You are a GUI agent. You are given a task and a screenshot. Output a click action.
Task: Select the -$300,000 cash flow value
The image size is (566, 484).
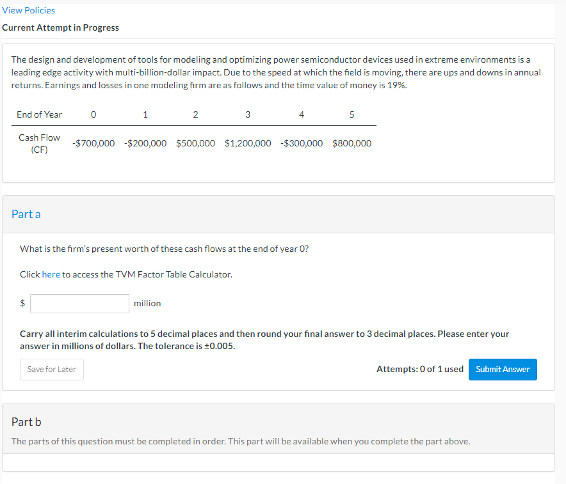(301, 143)
